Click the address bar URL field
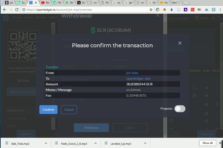This screenshot has height=148, width=223. point(85,10)
